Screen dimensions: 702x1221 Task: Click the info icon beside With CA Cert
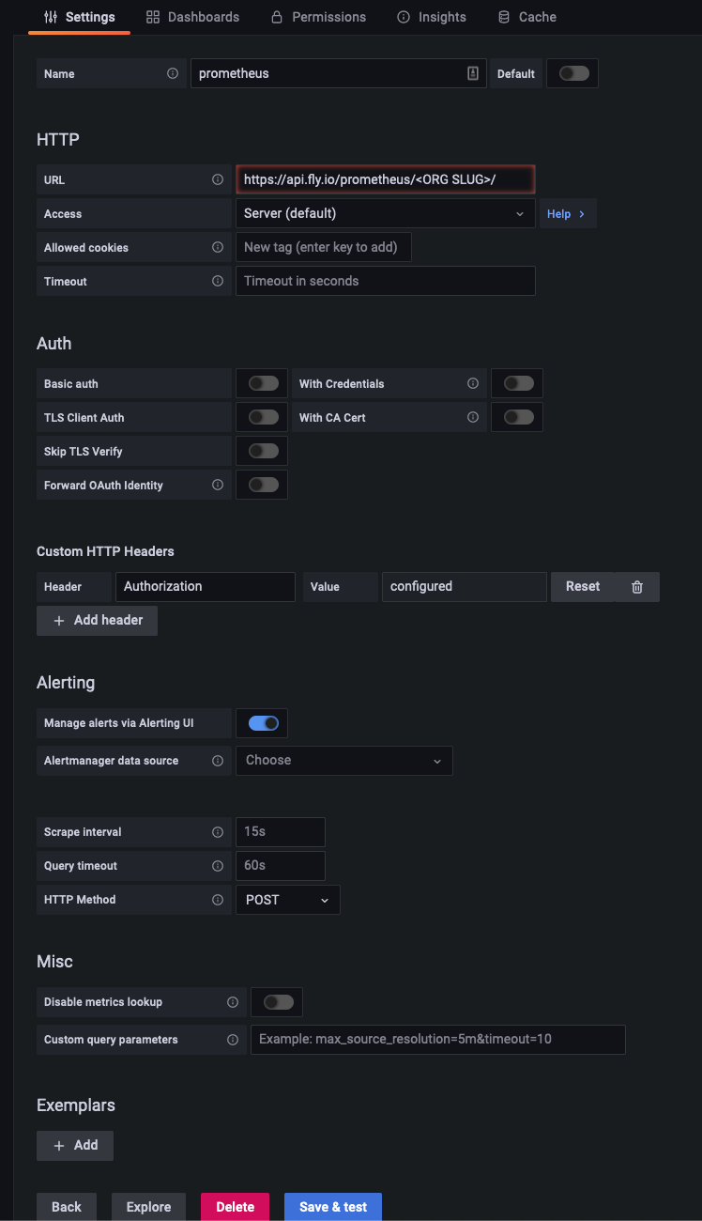click(473, 417)
